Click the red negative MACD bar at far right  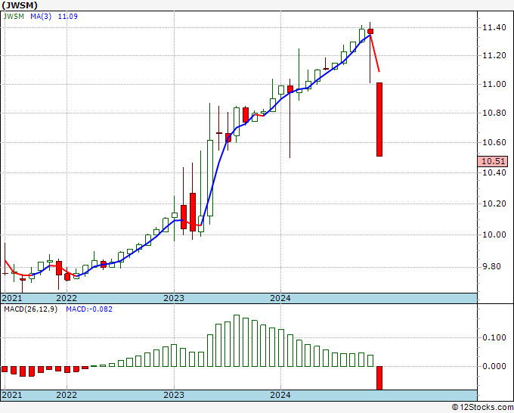point(379,378)
